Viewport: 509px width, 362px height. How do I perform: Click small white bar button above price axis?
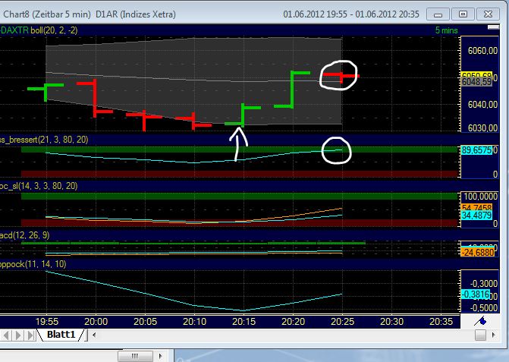pos(493,27)
